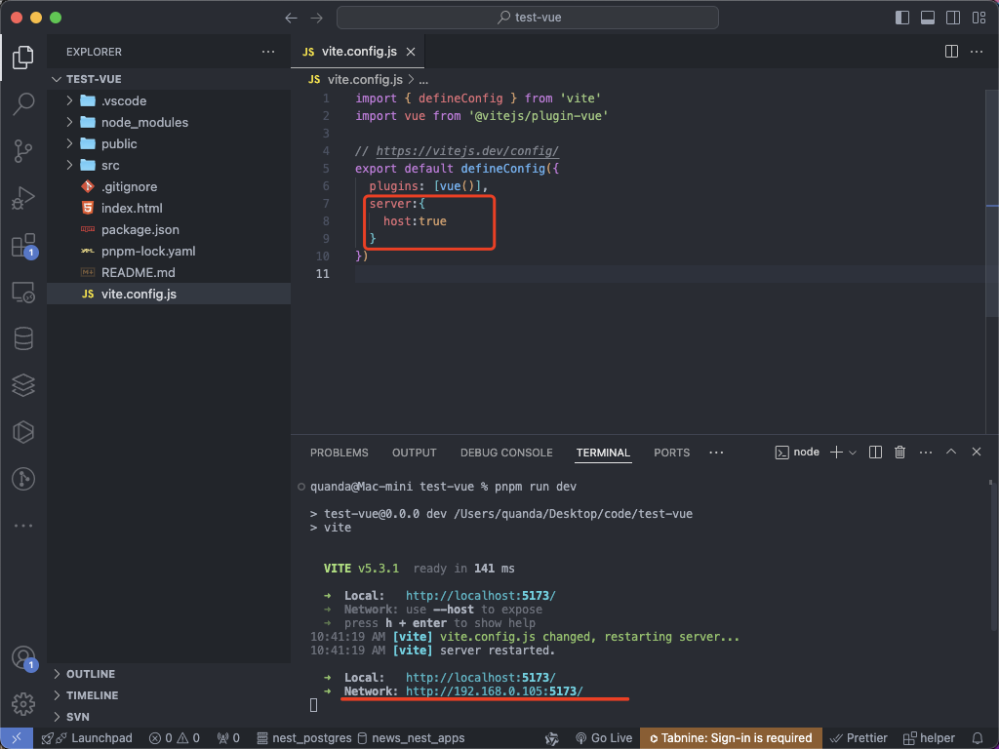Screen dimensions: 999x749
Task: Open the Source Control view
Action: pyautogui.click(x=23, y=151)
